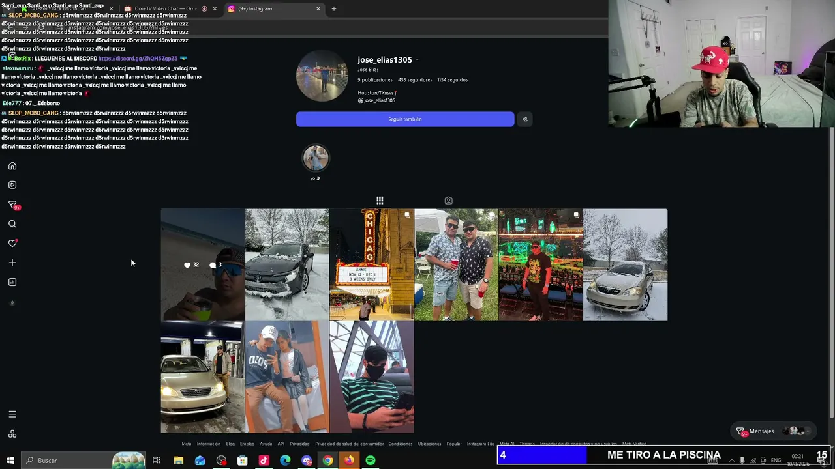This screenshot has width=835, height=469.
Task: Open the Chicago theater sign post
Action: coord(372,264)
